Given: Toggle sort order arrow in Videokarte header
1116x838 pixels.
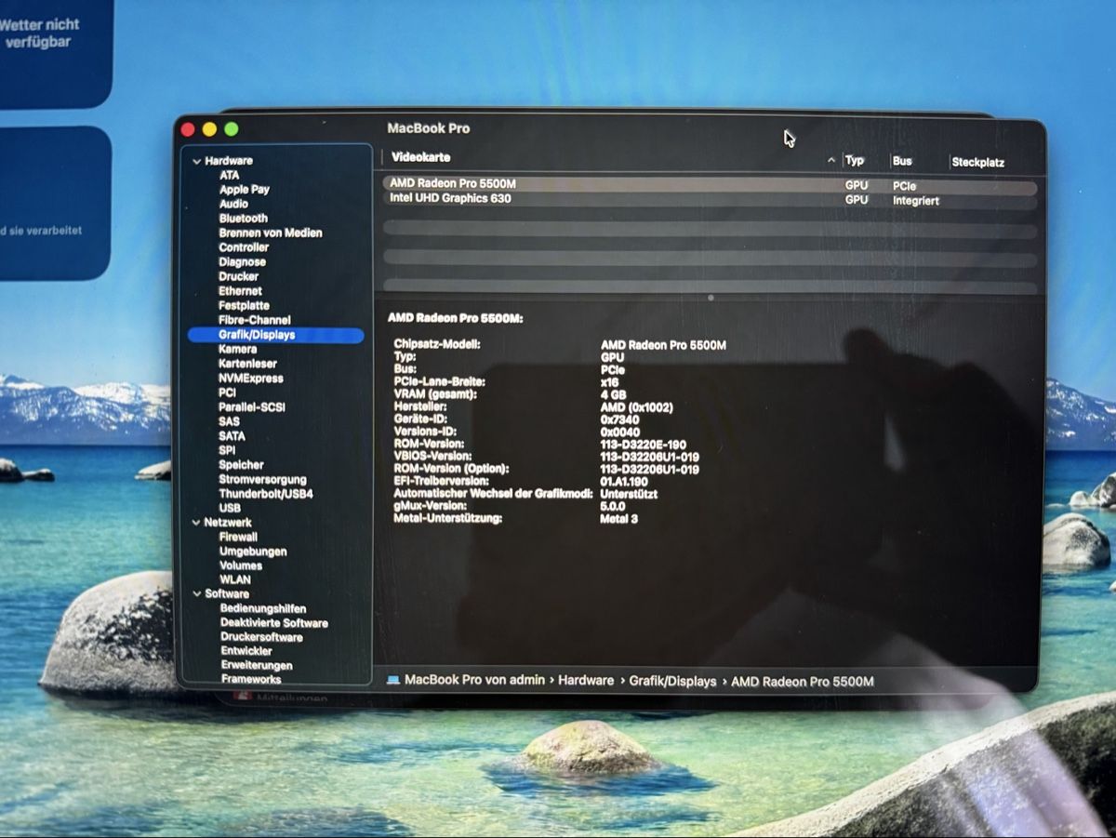Looking at the screenshot, I should [831, 161].
